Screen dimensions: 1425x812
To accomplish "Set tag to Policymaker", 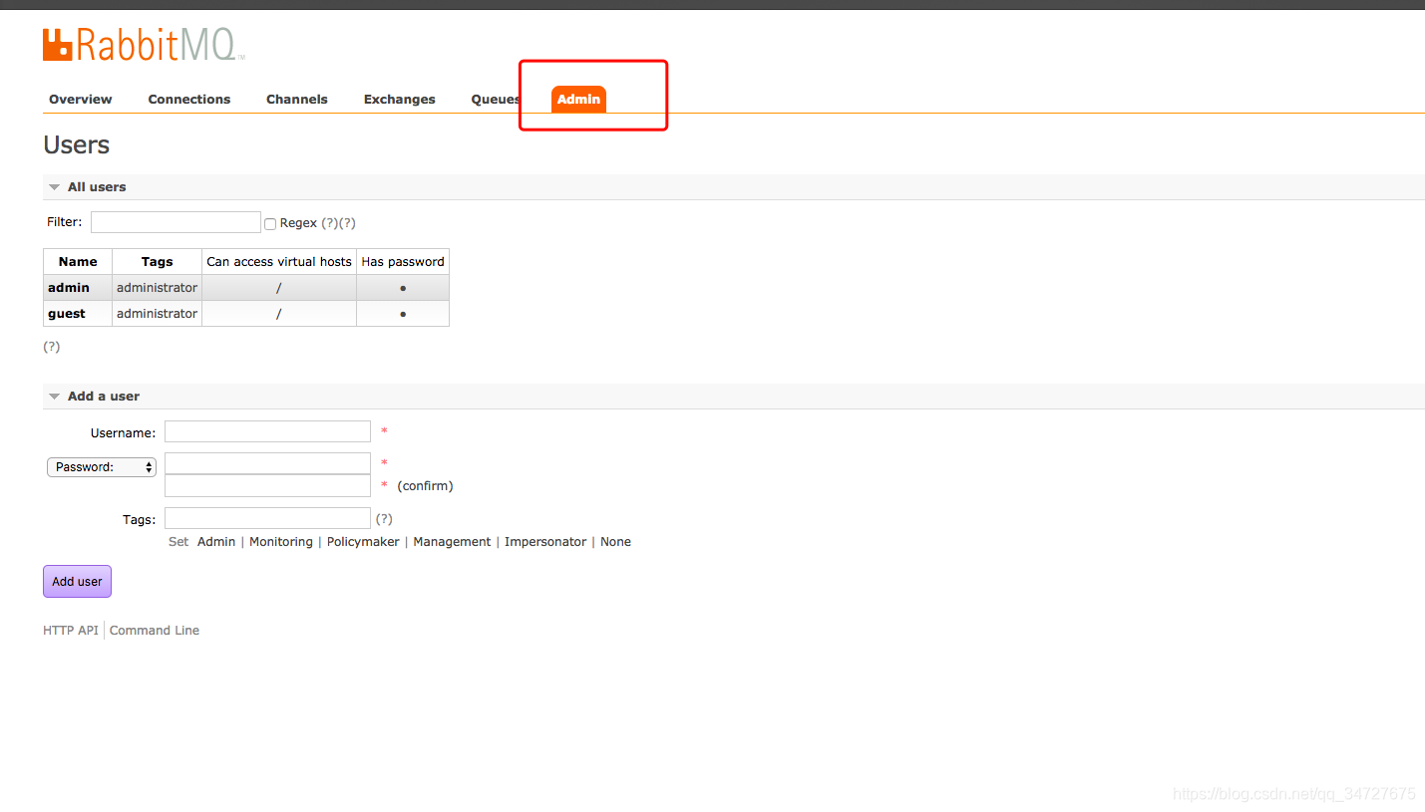I will [363, 542].
